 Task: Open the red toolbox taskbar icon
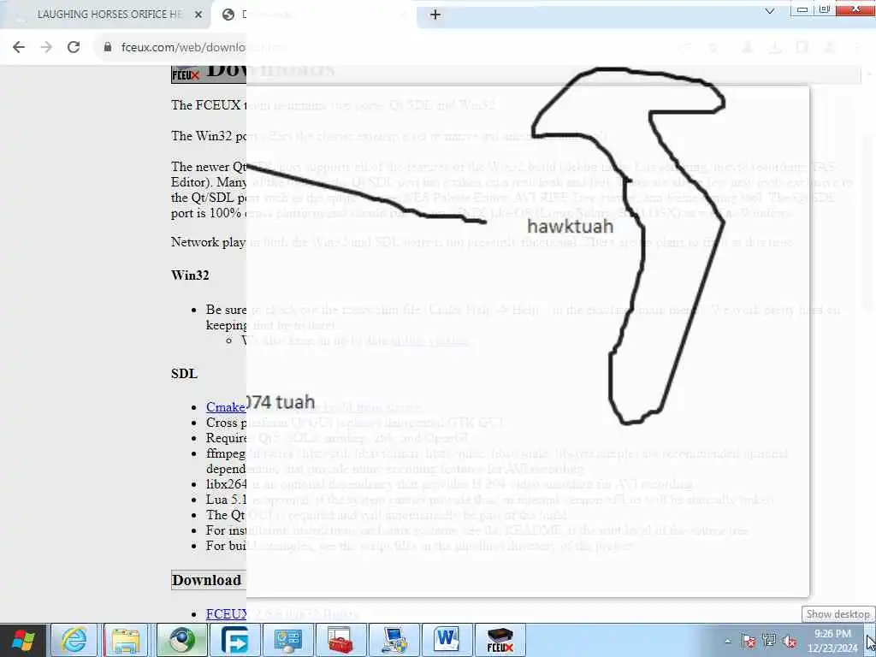[x=340, y=640]
